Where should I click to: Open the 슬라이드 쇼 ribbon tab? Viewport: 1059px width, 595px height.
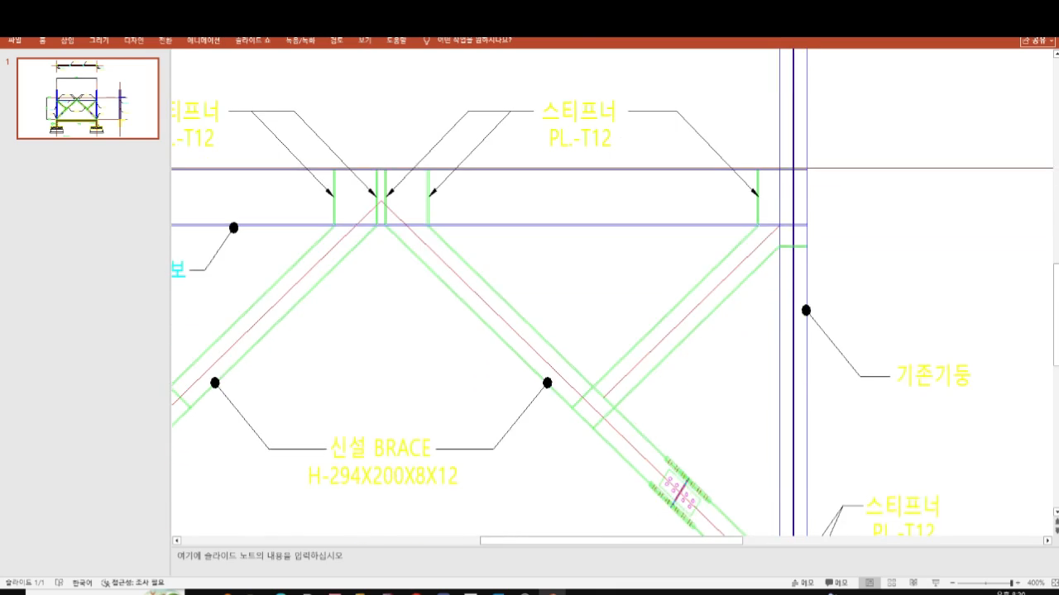253,40
